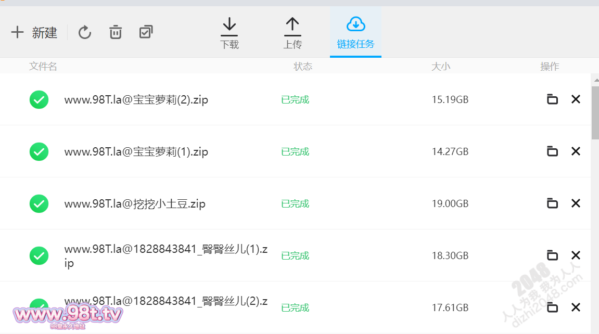Click the scrollbar up arrow
This screenshot has height=334, width=599.
(x=596, y=80)
